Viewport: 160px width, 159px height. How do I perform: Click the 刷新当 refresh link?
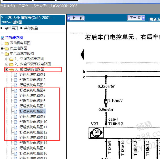coord(154,19)
